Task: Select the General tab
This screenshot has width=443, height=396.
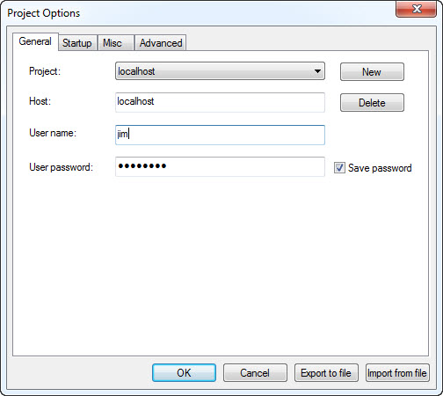Action: (x=35, y=41)
